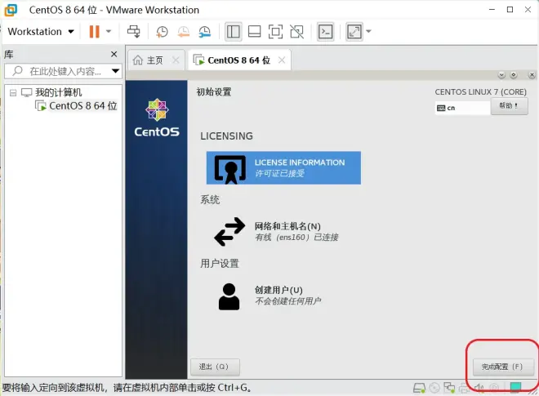The height and width of the screenshot is (396, 539).
Task: Open the library search filter dropdown arrow
Action: (x=115, y=71)
